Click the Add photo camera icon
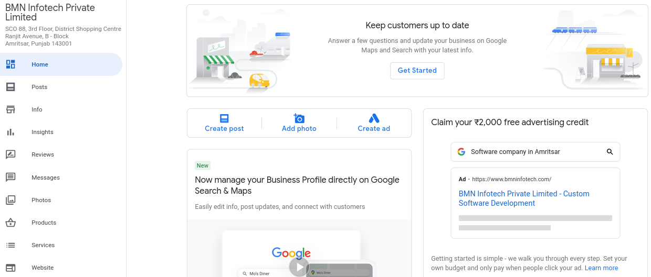This screenshot has height=277, width=651. [299, 118]
